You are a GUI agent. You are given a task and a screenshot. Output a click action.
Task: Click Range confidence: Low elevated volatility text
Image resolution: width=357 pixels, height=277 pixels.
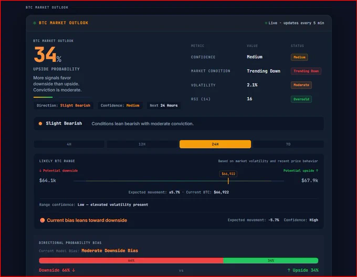[x=93, y=205]
